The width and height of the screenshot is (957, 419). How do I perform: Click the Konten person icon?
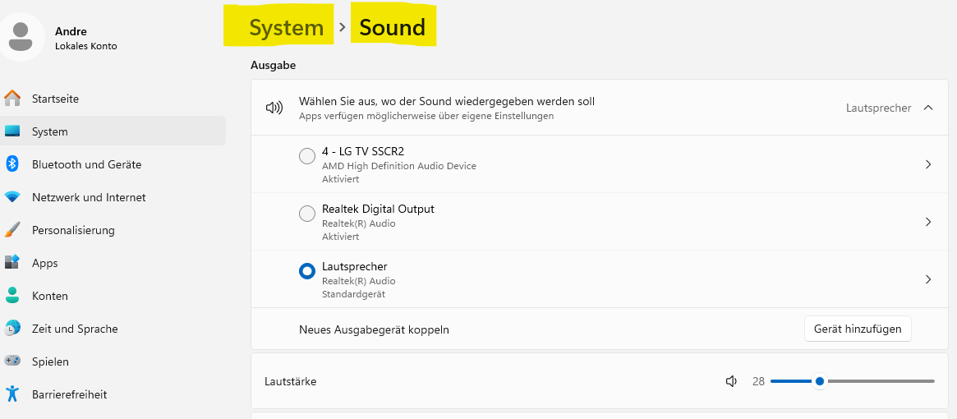[x=12, y=296]
